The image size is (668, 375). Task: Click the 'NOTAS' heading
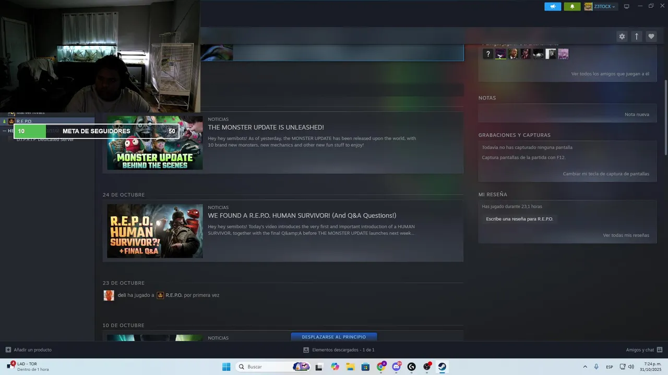point(487,98)
